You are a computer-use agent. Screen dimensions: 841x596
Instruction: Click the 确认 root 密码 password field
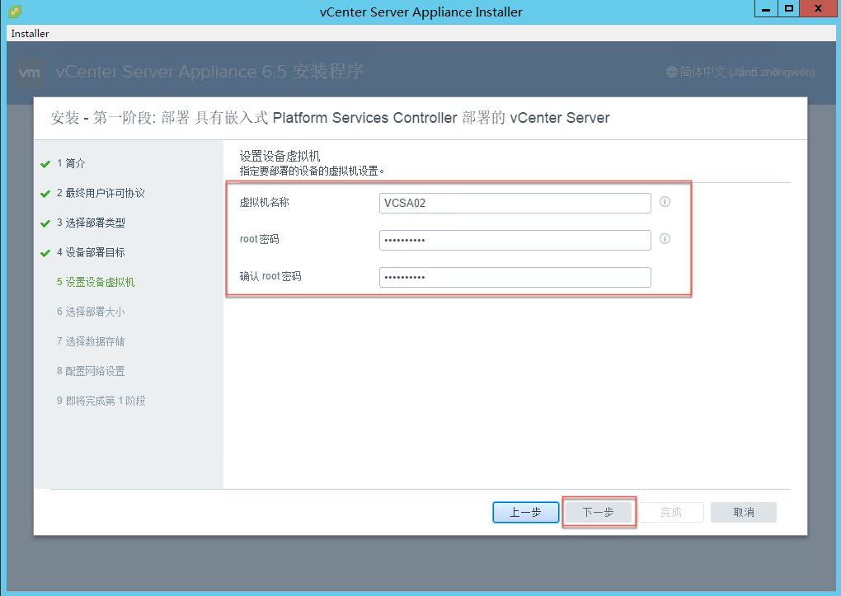coord(514,277)
